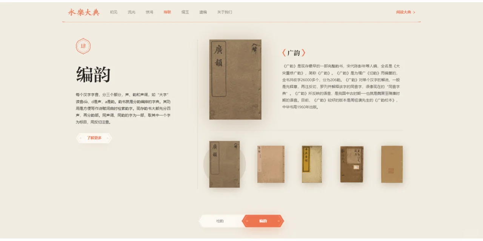This screenshot has height=241, width=483.
Task: Select the first 廣韻 book thumbnail
Action: click(x=225, y=164)
